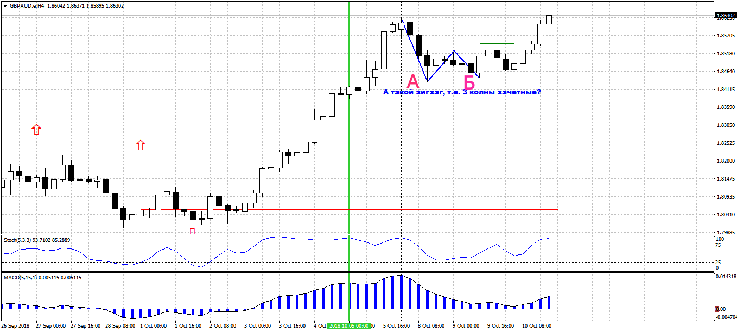Select the short green horizontal line

tap(497, 43)
